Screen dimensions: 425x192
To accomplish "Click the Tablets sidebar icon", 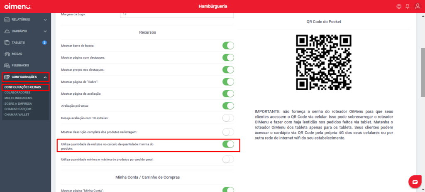I will tap(7, 43).
